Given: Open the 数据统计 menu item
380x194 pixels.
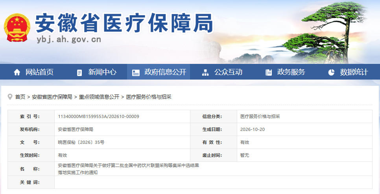Looking at the screenshot, I should point(354,72).
